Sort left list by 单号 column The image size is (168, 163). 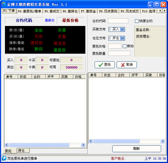pyautogui.click(x=11, y=77)
